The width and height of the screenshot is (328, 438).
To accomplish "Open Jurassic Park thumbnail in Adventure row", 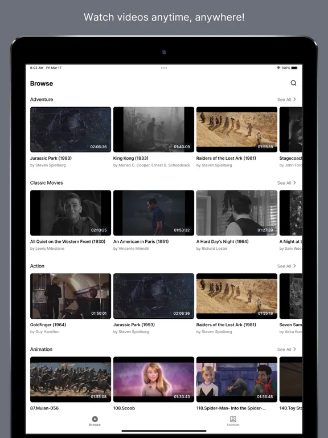I will (71, 129).
